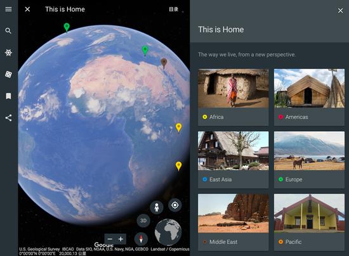Open the Africa story card
The width and height of the screenshot is (349, 256).
pyautogui.click(x=234, y=97)
